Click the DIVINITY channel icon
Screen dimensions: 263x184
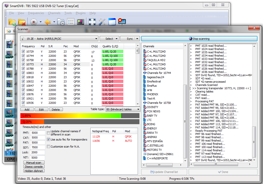coord(145,107)
